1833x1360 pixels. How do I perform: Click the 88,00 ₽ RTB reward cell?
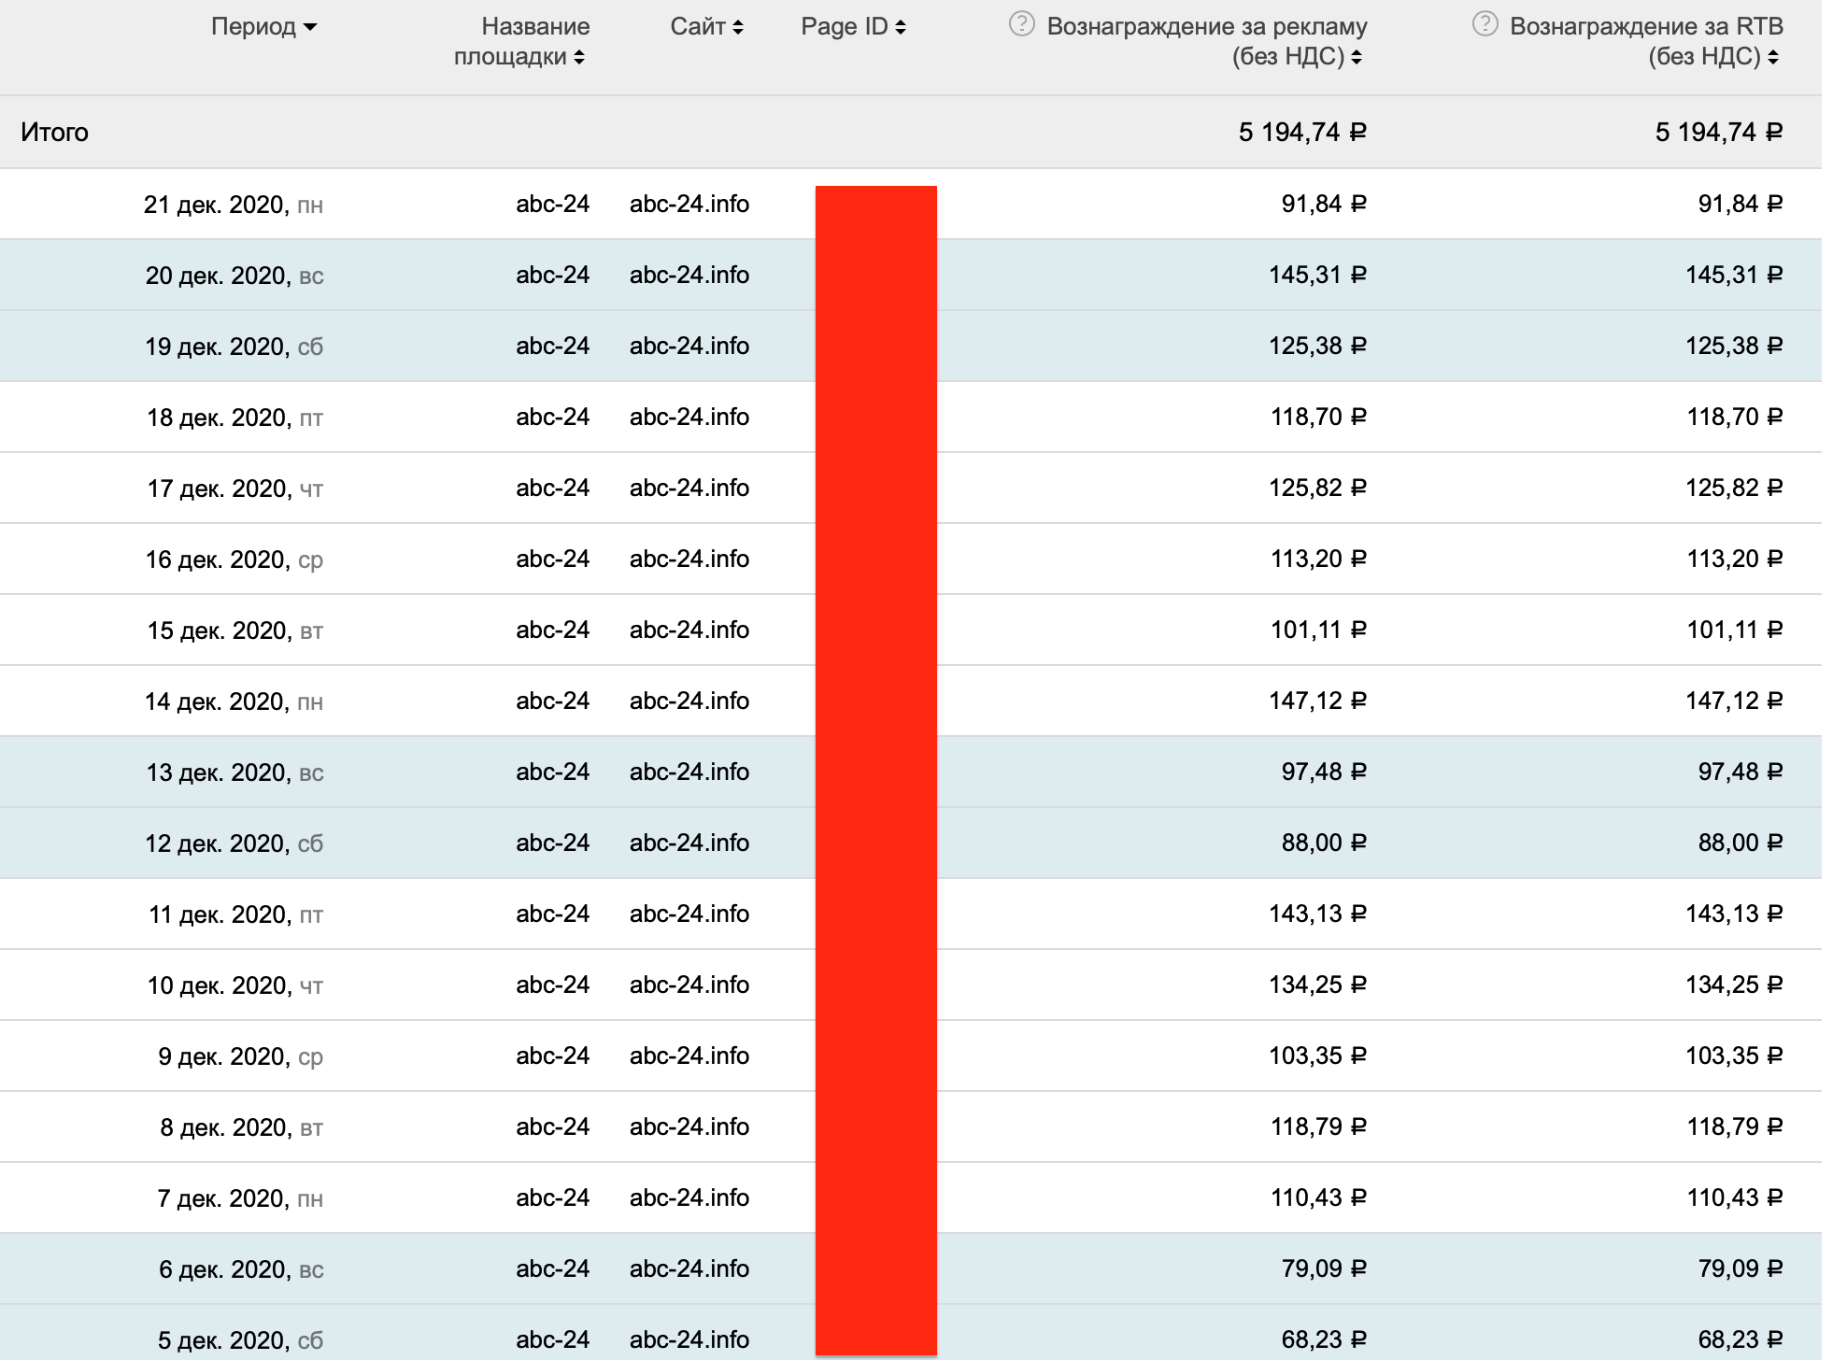[x=1740, y=843]
